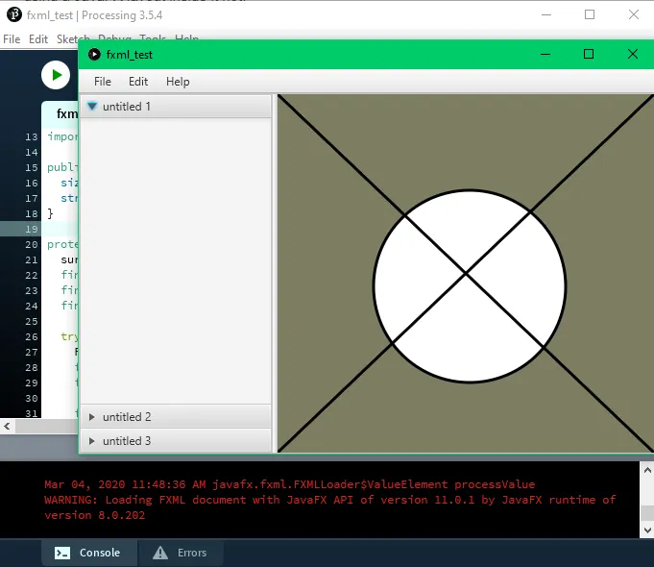Run sketch with the Processing play button
This screenshot has height=567, width=654.
(56, 75)
